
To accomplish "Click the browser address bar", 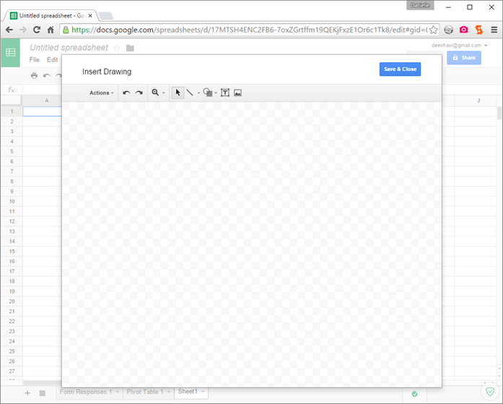I will point(245,30).
